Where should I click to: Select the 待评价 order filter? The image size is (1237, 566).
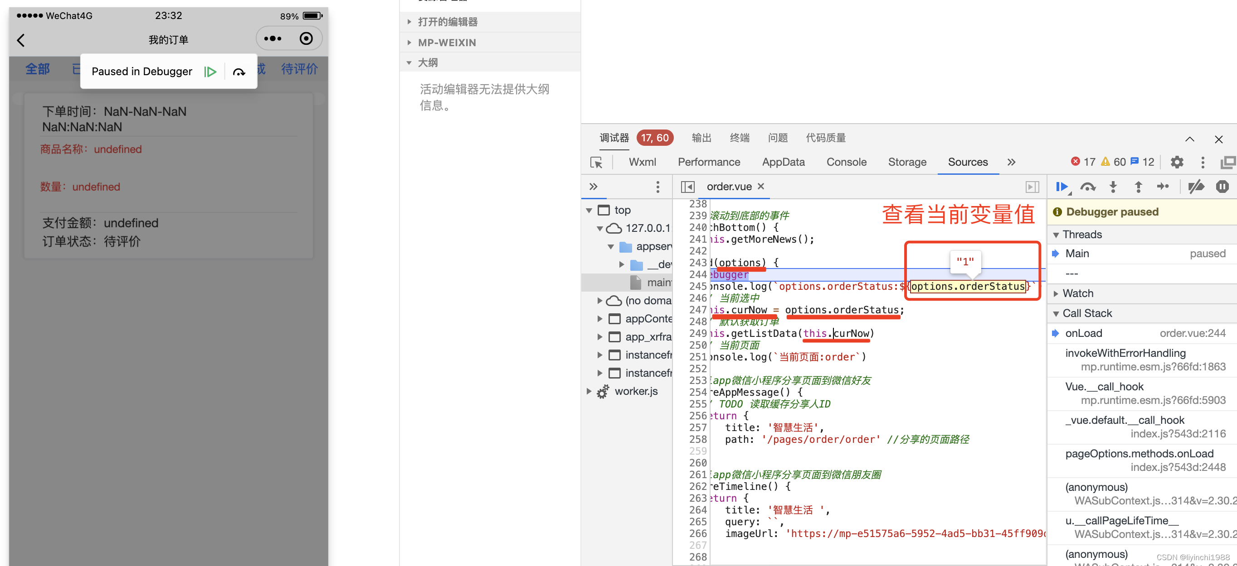[299, 69]
